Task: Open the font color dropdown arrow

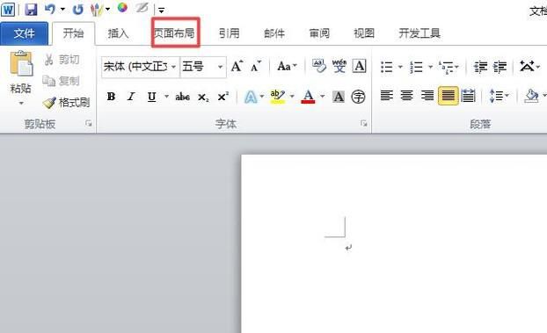Action: 323,97
